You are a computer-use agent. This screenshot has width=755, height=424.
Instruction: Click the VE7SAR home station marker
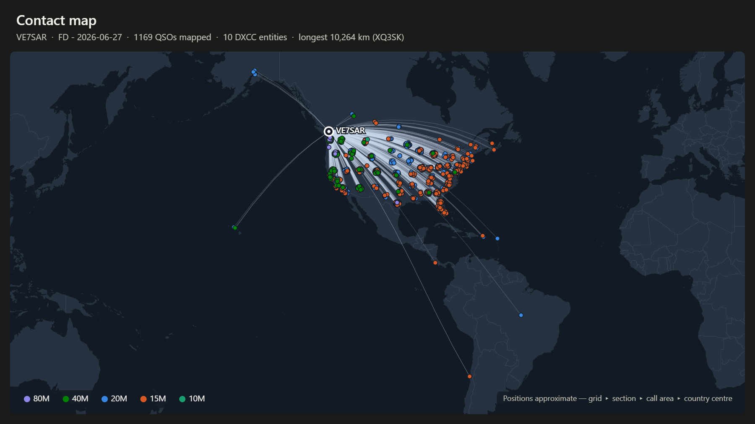(x=329, y=132)
